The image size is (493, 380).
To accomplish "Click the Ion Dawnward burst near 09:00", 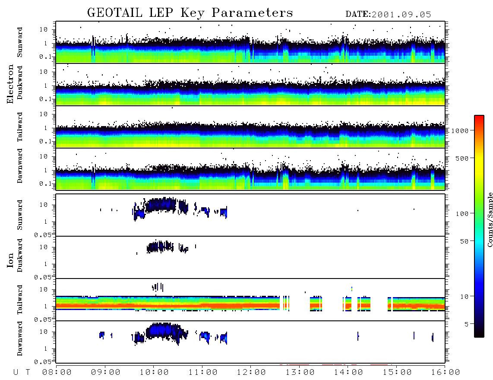I will click(101, 335).
